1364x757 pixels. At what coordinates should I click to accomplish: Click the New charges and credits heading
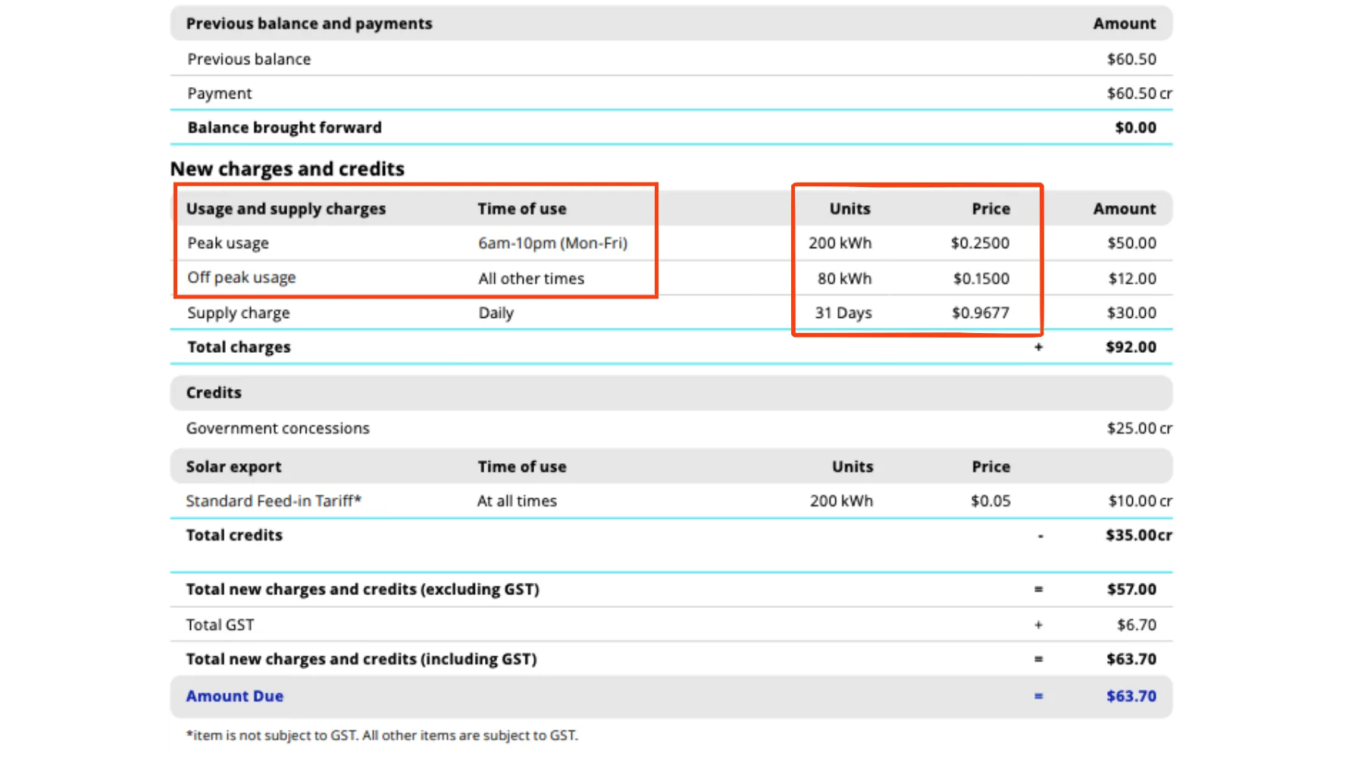[x=287, y=168]
